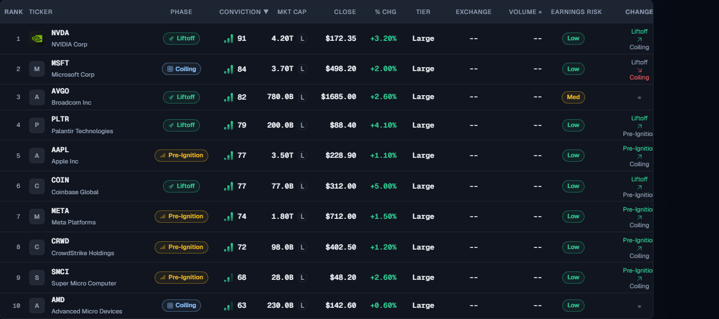Click the M avatar icon beside MSFT
719x319 pixels.
37,69
